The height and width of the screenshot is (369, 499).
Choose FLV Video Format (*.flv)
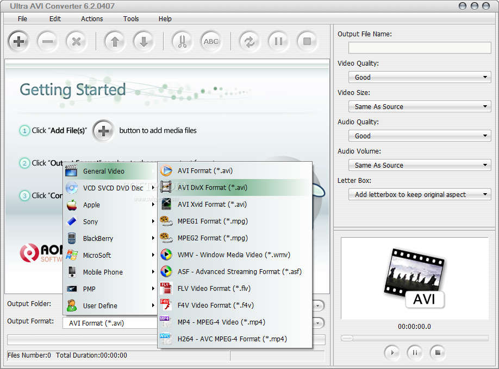coord(235,289)
